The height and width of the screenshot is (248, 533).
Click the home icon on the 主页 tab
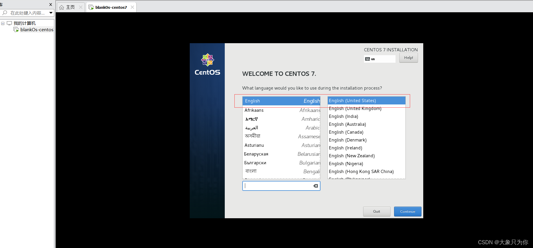tap(62, 7)
